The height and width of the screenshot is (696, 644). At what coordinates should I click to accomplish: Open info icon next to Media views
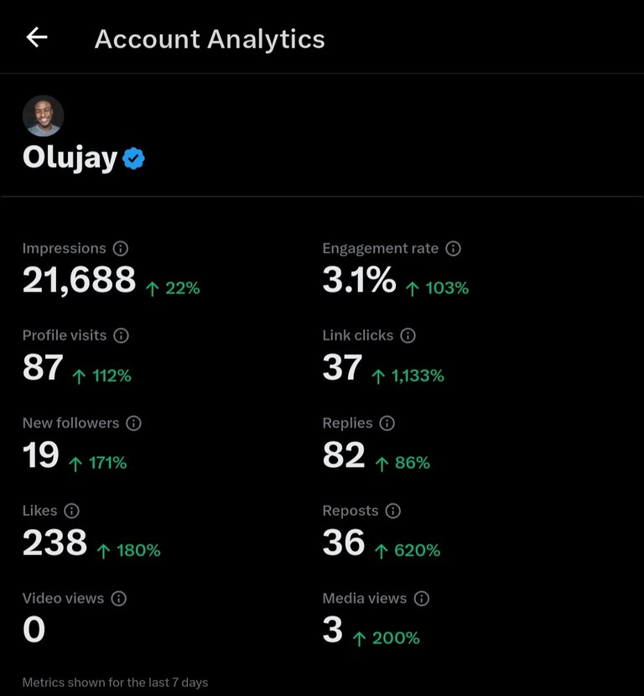422,599
